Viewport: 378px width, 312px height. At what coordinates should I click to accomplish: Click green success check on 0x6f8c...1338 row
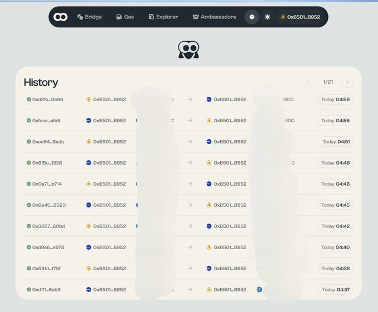[29, 163]
